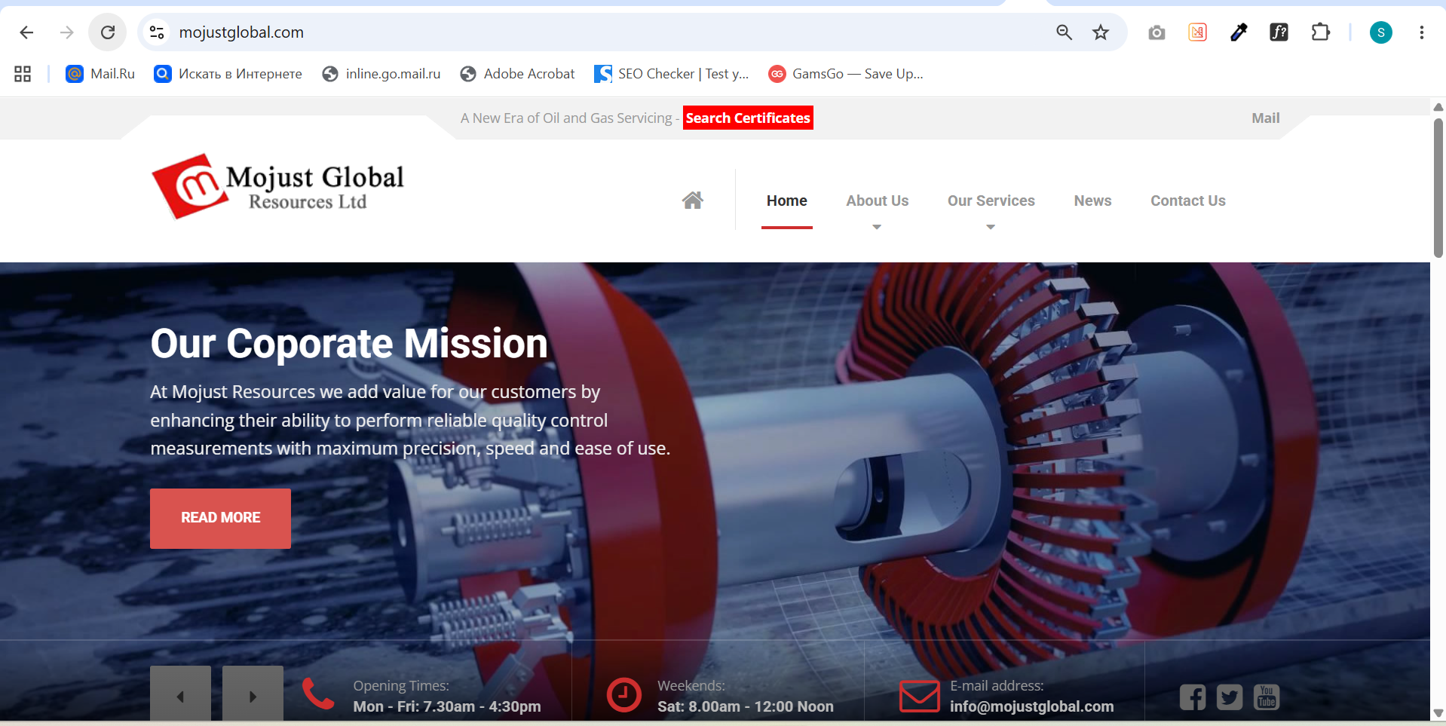Open the Facebook icon in the footer bar
Image resolution: width=1446 pixels, height=726 pixels.
[x=1192, y=697]
